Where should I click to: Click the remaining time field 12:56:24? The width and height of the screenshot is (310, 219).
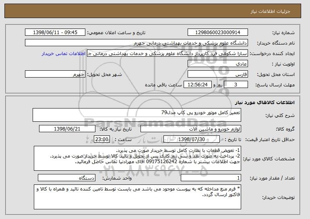[x=198, y=85]
